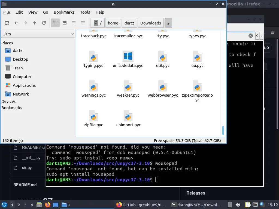Viewport: 279px width, 209px height.
Task: Switch to terminal taskbar entry
Action: pyautogui.click(x=196, y=205)
